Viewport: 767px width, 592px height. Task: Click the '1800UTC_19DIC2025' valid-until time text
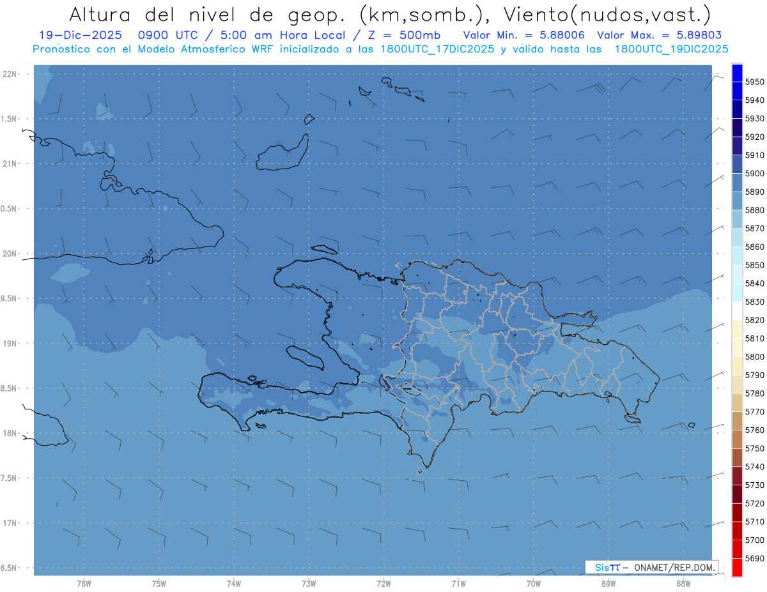click(671, 49)
